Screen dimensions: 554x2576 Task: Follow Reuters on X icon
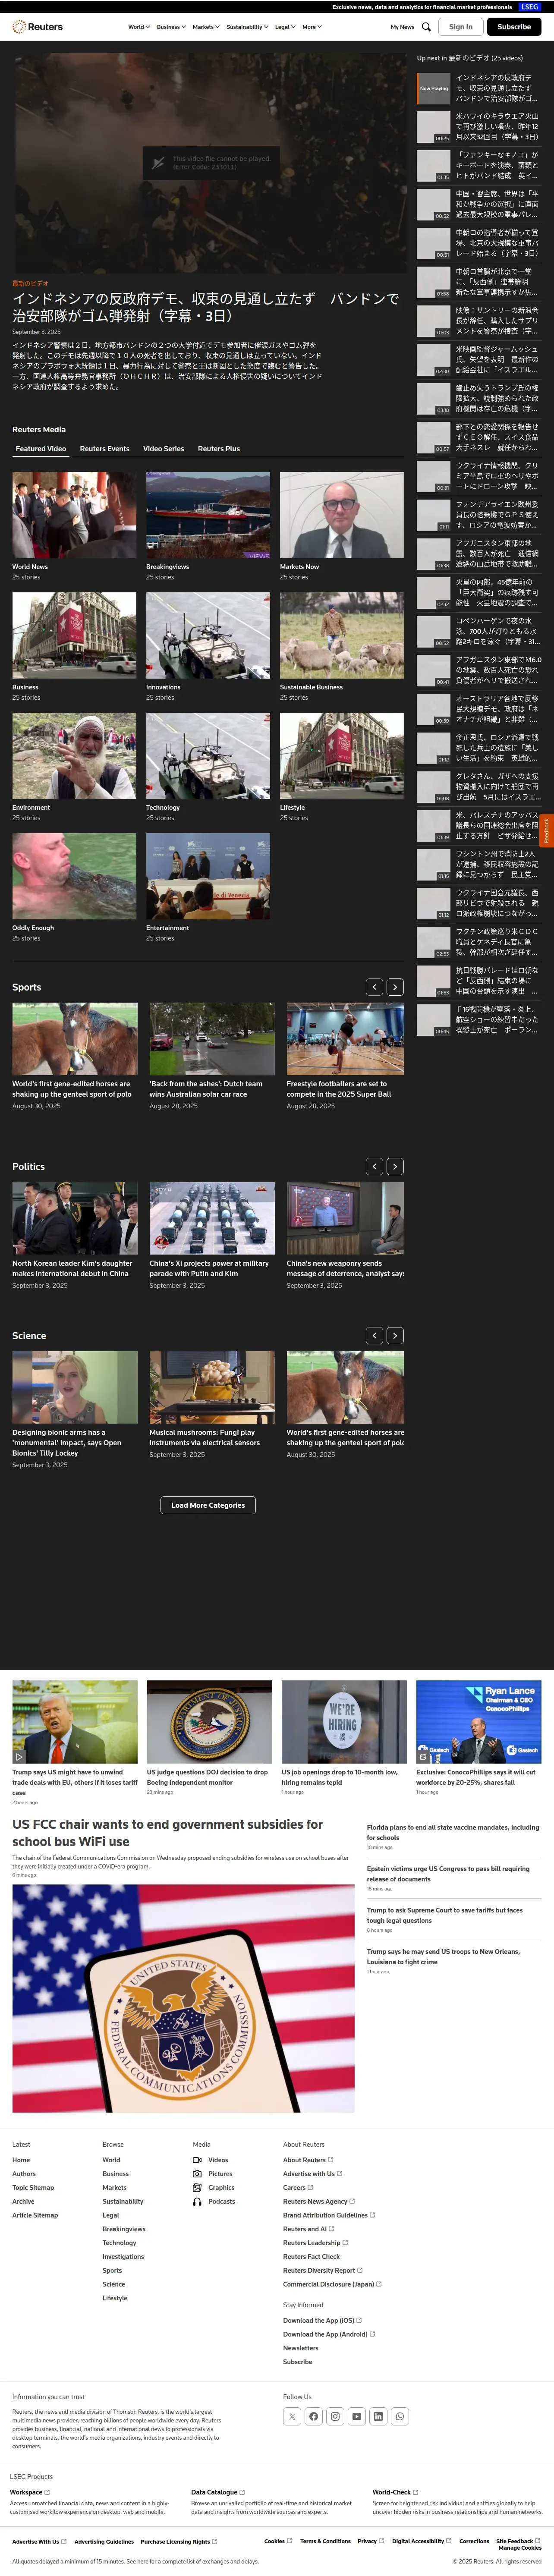pyautogui.click(x=292, y=2416)
